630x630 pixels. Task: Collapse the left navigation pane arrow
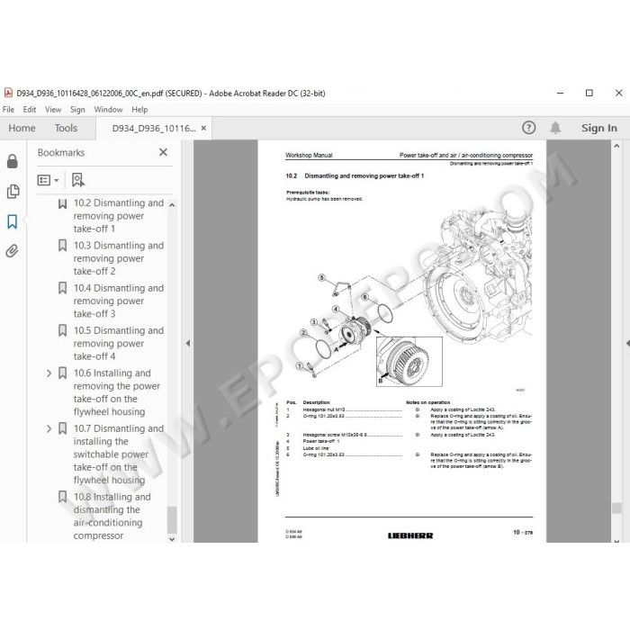pyautogui.click(x=187, y=344)
